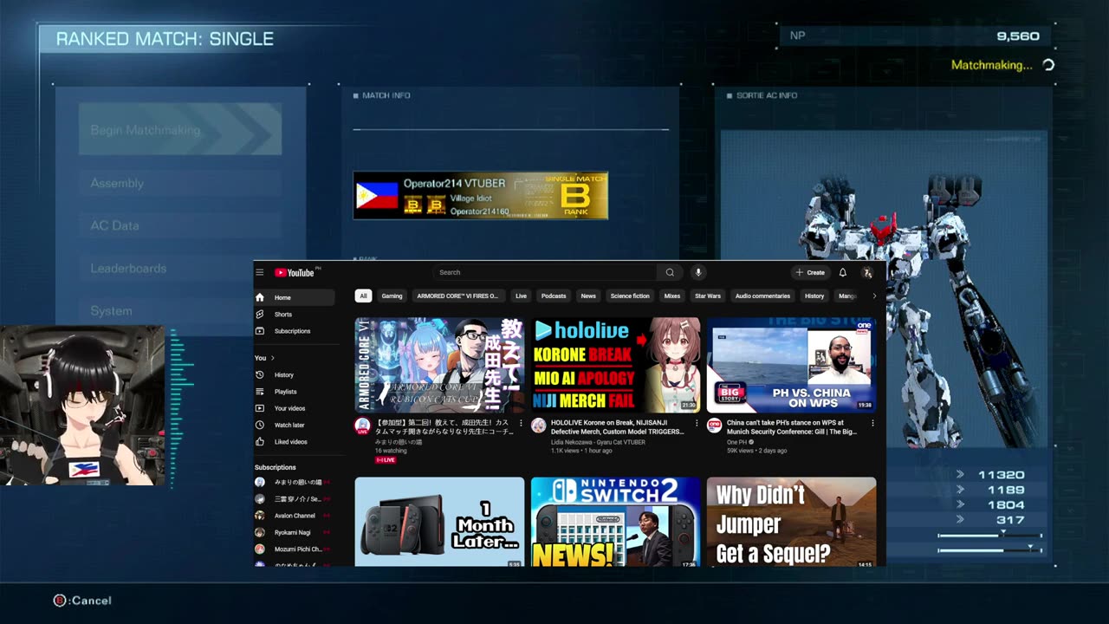The height and width of the screenshot is (624, 1109).
Task: Click the Watch later clock icon
Action: click(x=260, y=425)
